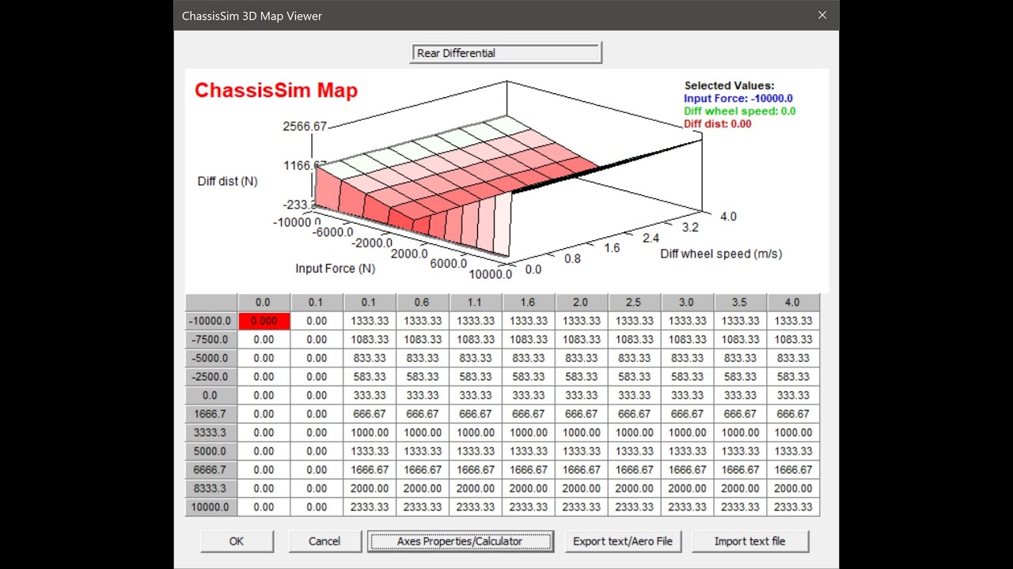Image resolution: width=1013 pixels, height=569 pixels.
Task: Select the 1666.7 row header
Action: [211, 414]
